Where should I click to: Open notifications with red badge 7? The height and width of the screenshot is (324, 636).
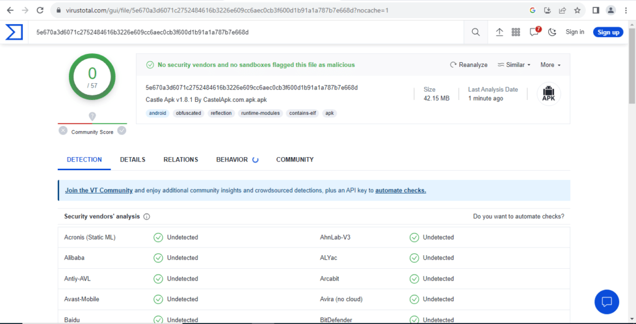[x=535, y=32]
